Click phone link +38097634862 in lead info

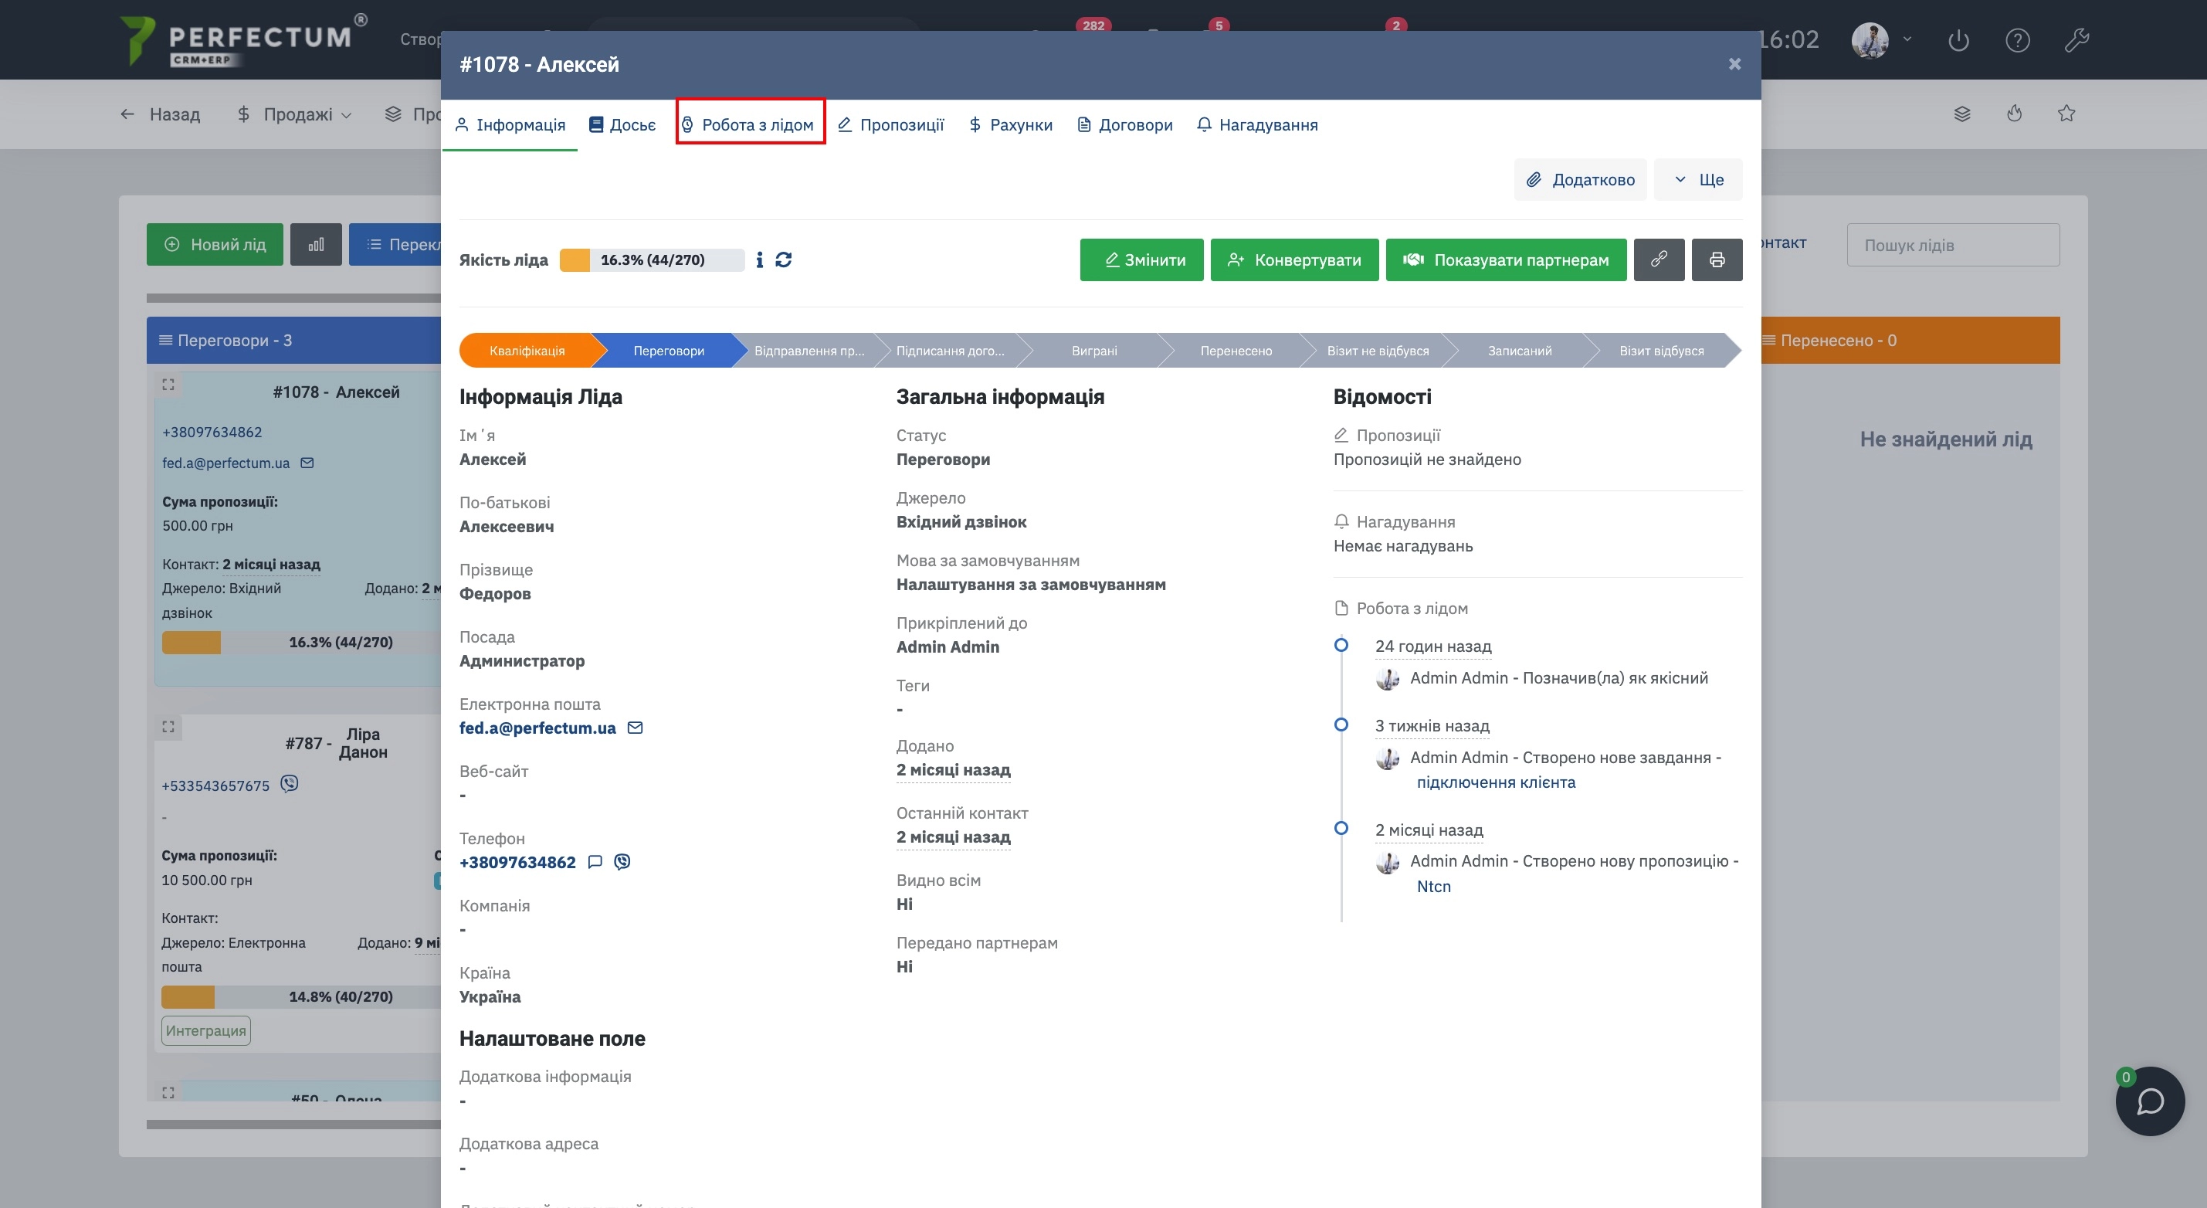pyautogui.click(x=517, y=862)
